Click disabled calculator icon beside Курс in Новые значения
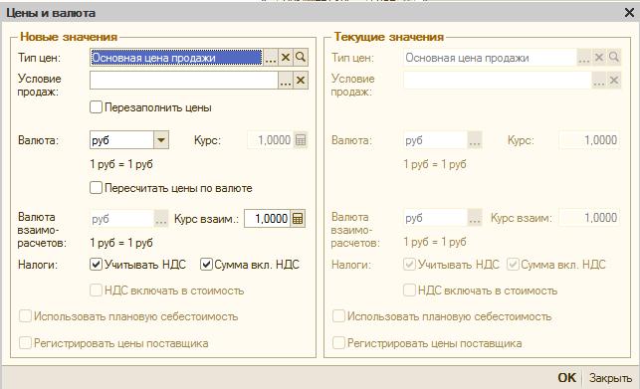This screenshot has width=640, height=389. click(x=301, y=140)
